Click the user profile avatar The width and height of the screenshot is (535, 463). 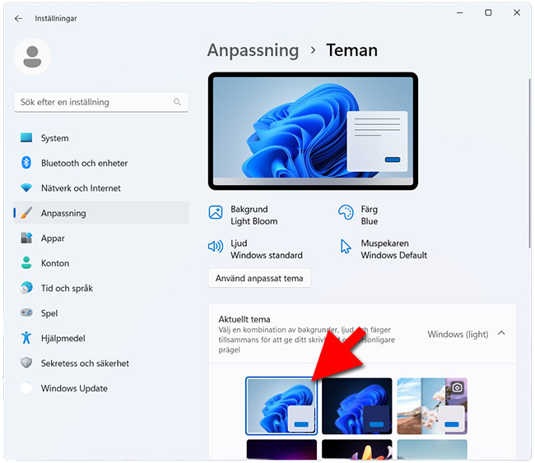(x=33, y=57)
